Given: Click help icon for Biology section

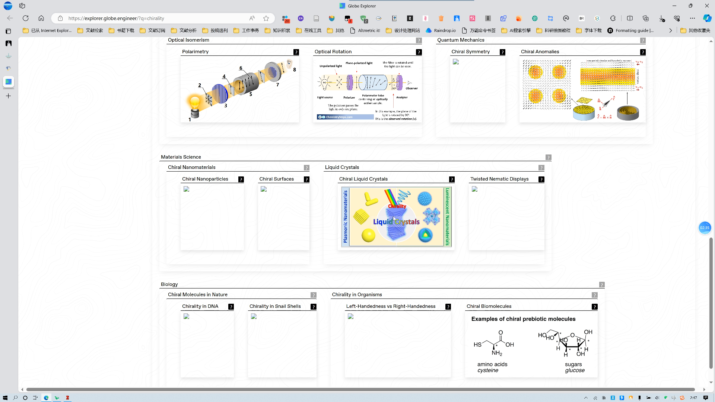Looking at the screenshot, I should point(601,285).
